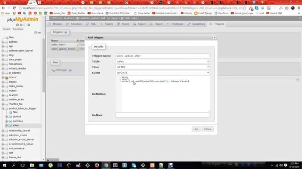Click the Recent link in sidebar
This screenshot has width=302, height=169.
click(x=6, y=29)
